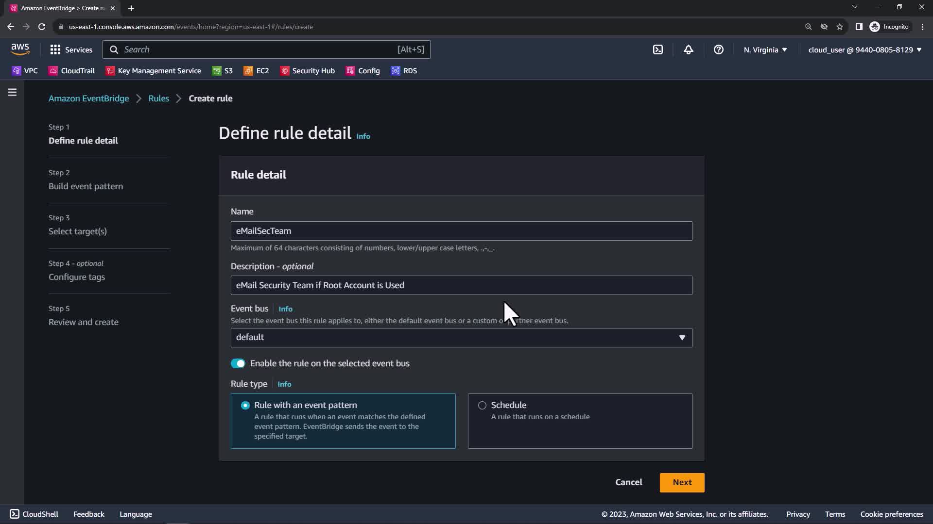Screen dimensions: 933x524
Task: Open AWS CloudShell icon in top navigation
Action: pos(657,49)
